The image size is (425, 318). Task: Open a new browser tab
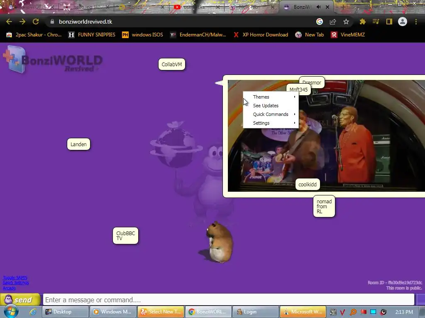click(x=343, y=7)
